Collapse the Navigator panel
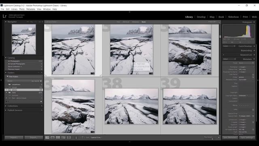The image size is (259, 146). [x=6, y=21]
